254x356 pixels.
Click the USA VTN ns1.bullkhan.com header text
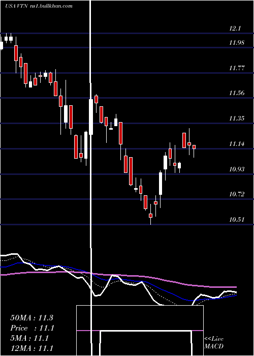pos(39,6)
